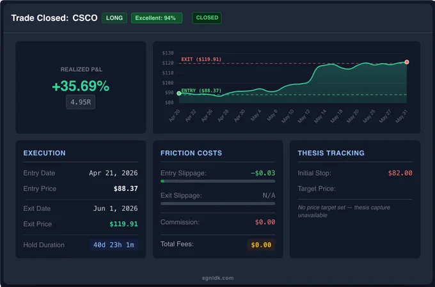The width and height of the screenshot is (435, 287).
Task: Click the Total Fees label
Action: tap(177, 244)
